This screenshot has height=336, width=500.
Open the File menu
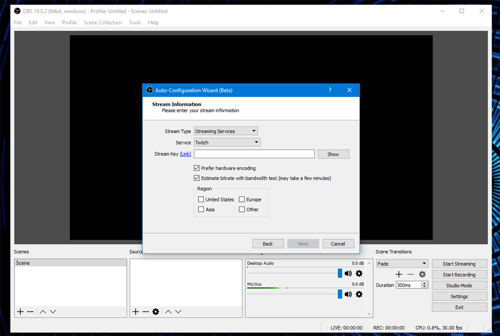[x=18, y=23]
